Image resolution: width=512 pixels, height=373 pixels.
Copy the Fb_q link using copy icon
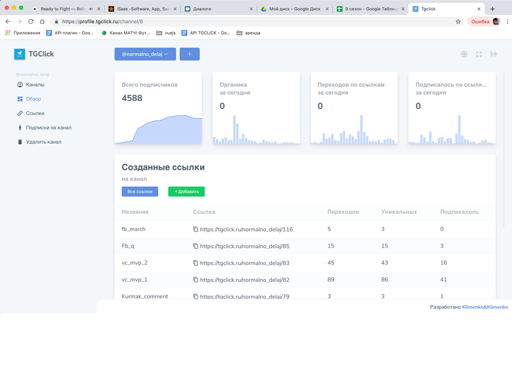[196, 246]
